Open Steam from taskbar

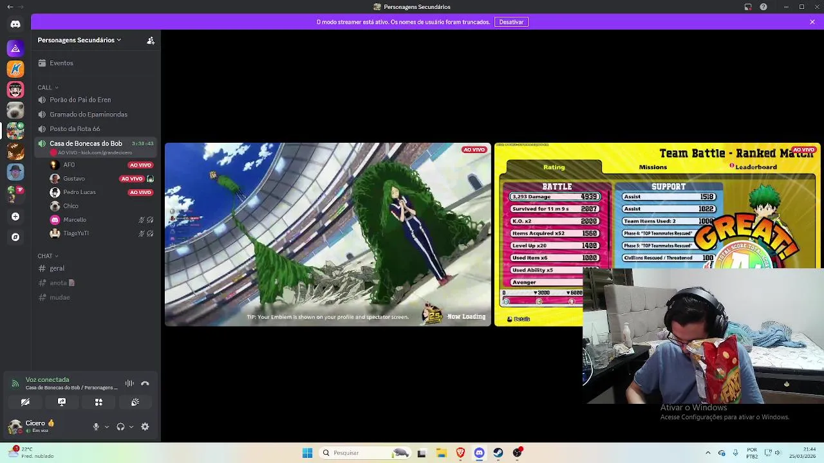click(x=498, y=453)
